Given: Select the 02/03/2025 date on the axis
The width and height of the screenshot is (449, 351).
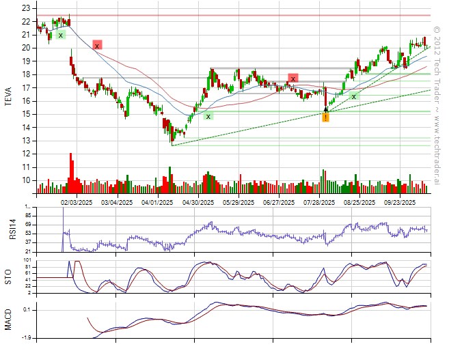Looking at the screenshot, I should [x=76, y=202].
